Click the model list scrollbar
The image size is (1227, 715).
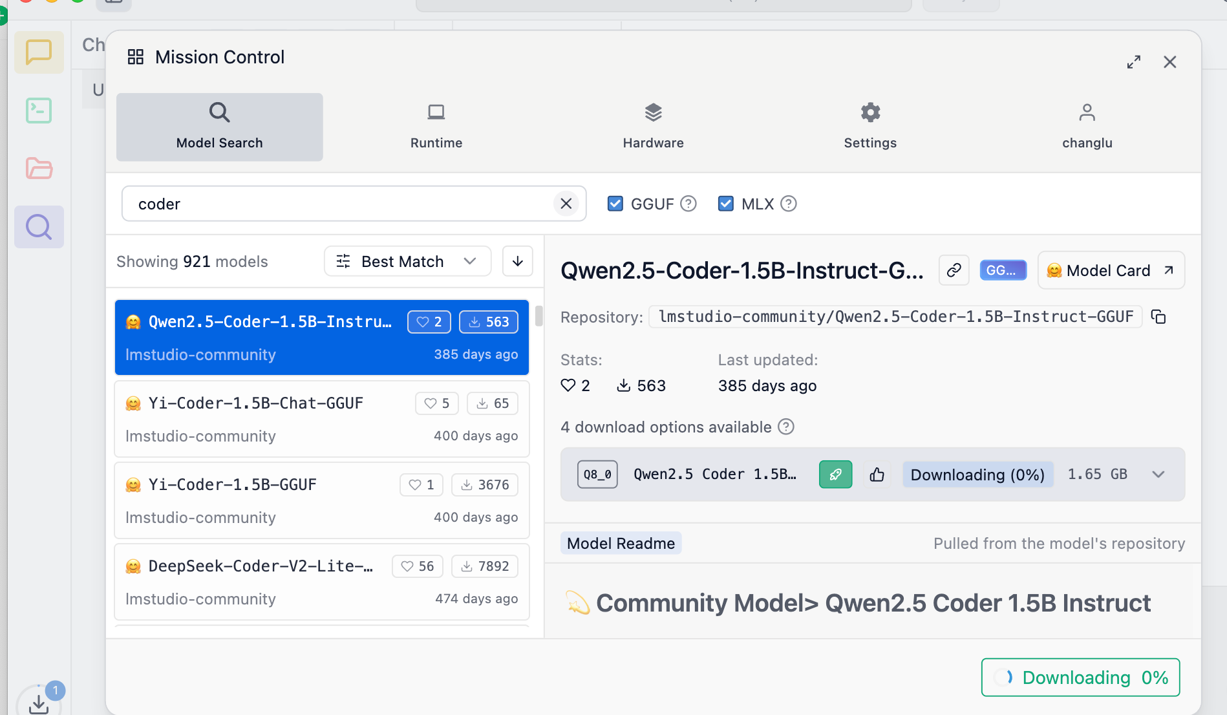click(539, 316)
